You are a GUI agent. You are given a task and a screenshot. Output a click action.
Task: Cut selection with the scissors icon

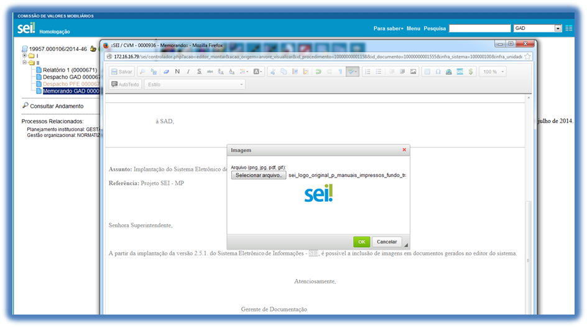(273, 72)
